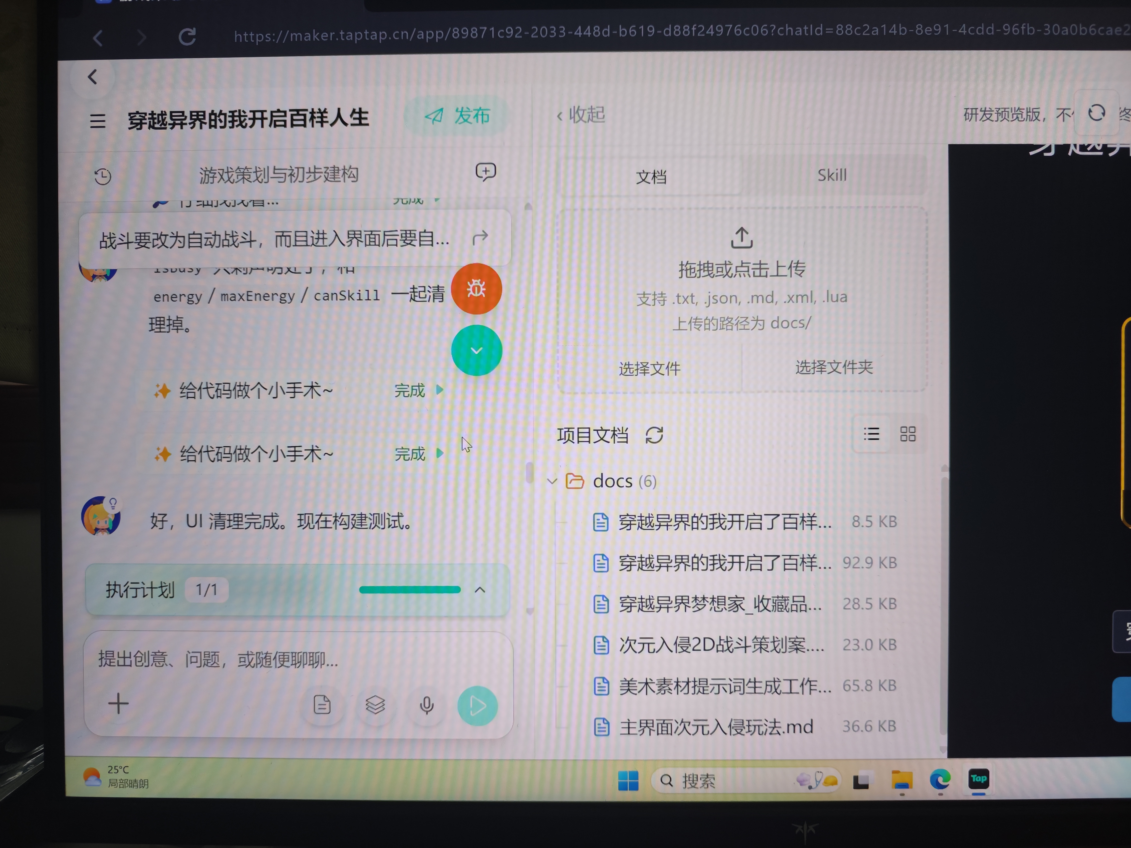Open the 25°C 局部晴朗 weather widget
The height and width of the screenshot is (848, 1131).
116,777
